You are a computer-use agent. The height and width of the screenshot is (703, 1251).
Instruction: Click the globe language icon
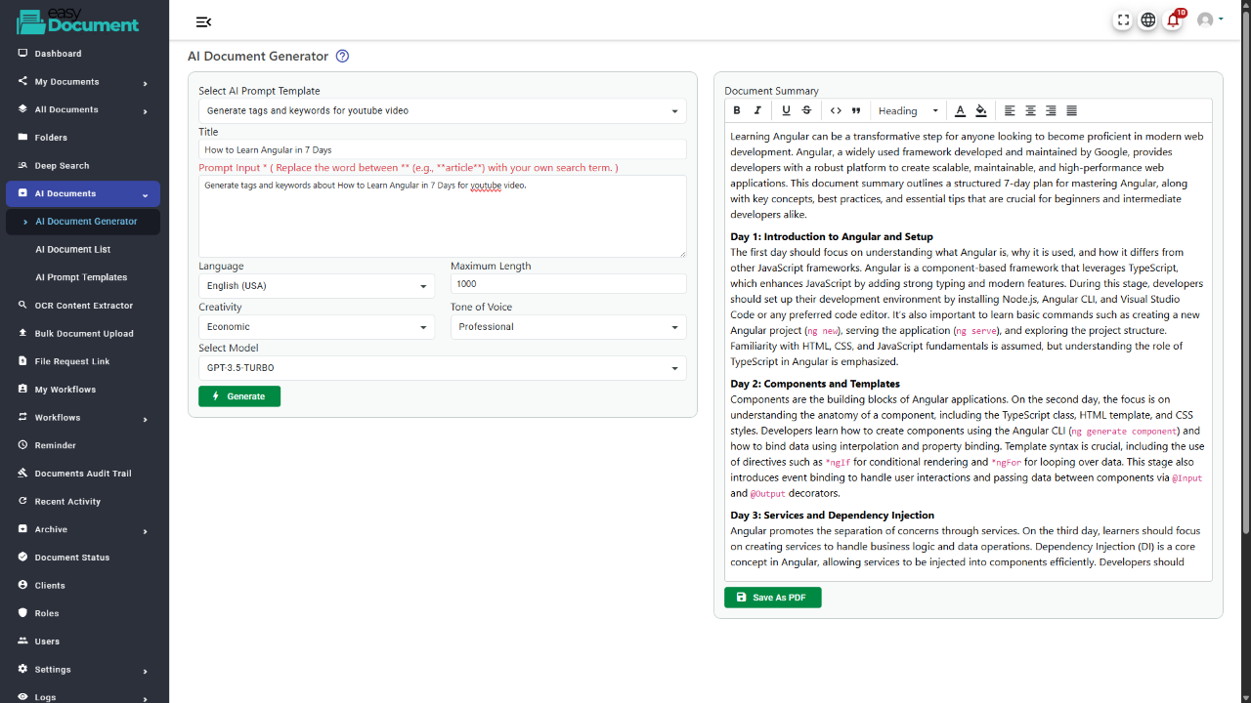click(x=1148, y=21)
